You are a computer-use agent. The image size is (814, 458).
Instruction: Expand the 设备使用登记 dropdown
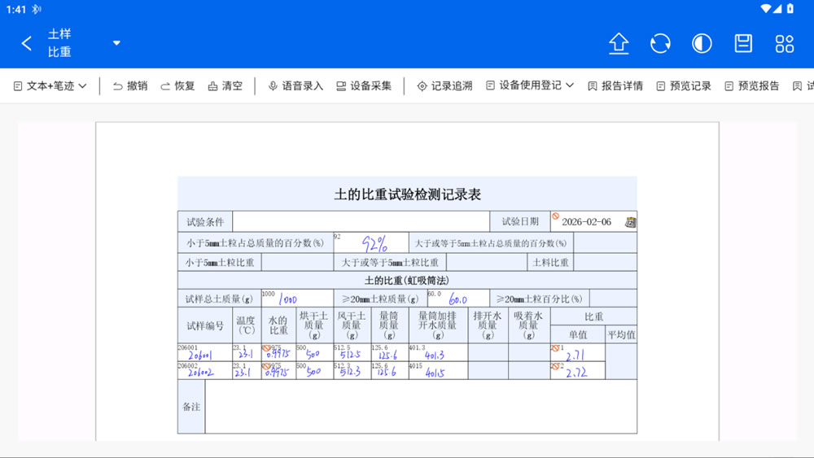click(x=530, y=86)
